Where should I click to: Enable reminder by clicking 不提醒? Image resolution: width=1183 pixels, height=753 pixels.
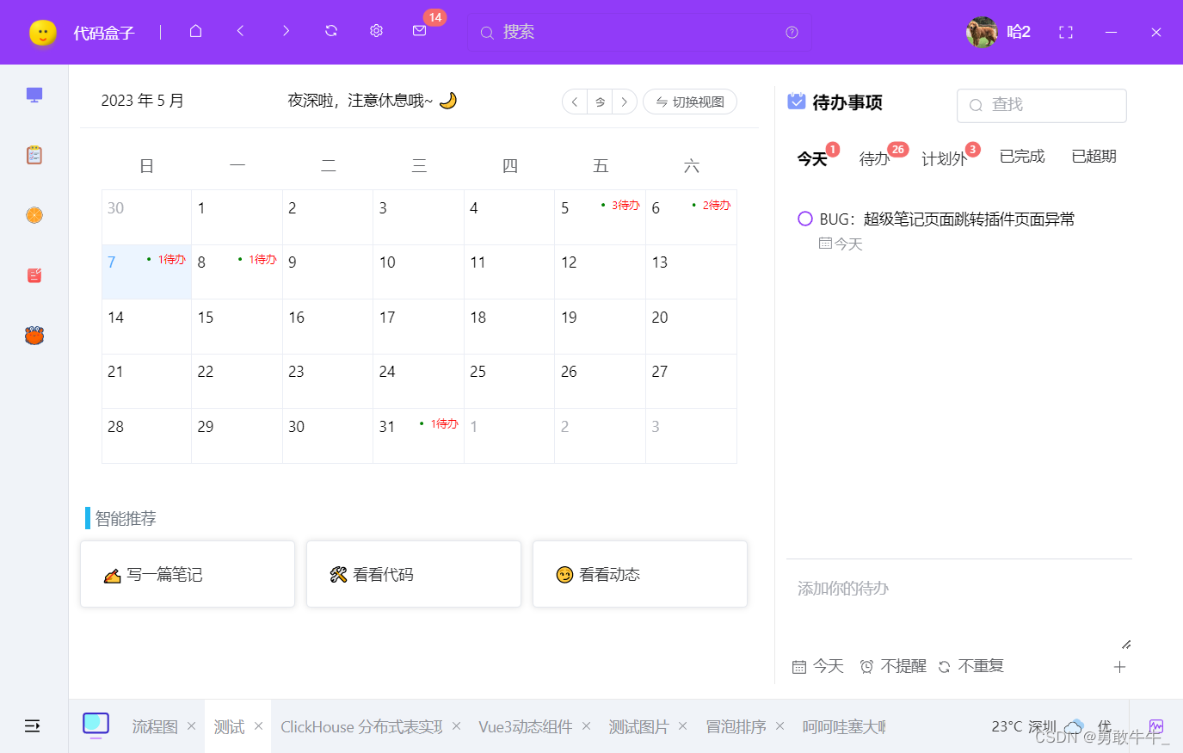click(x=901, y=665)
